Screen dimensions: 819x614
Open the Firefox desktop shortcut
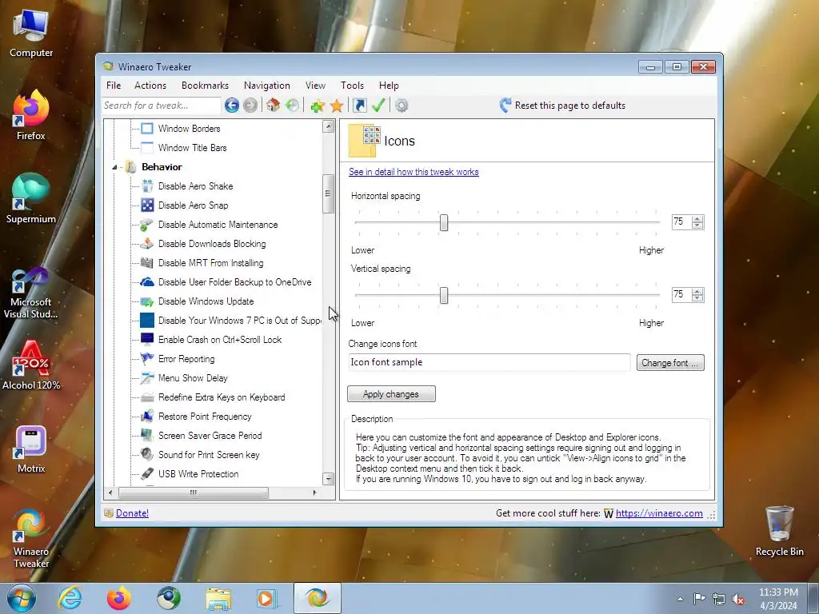pyautogui.click(x=31, y=115)
